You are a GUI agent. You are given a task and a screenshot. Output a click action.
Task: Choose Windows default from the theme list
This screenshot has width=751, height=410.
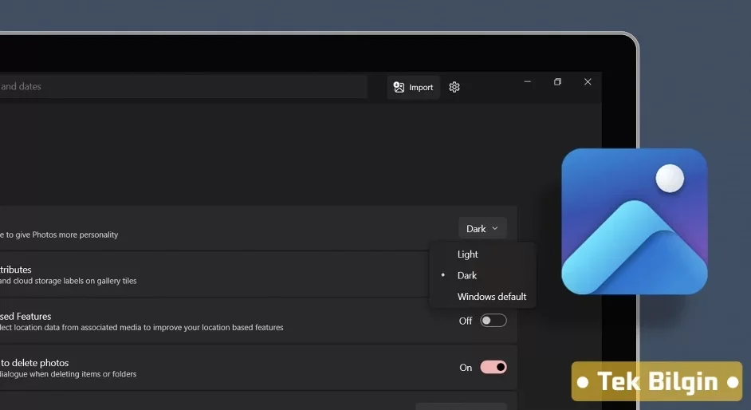[x=491, y=297]
